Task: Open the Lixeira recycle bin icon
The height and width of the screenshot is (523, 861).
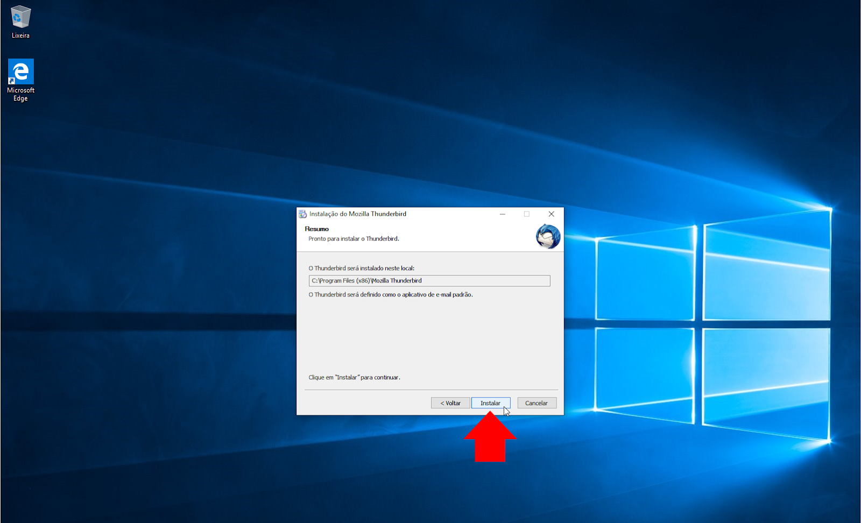Action: coord(20,22)
